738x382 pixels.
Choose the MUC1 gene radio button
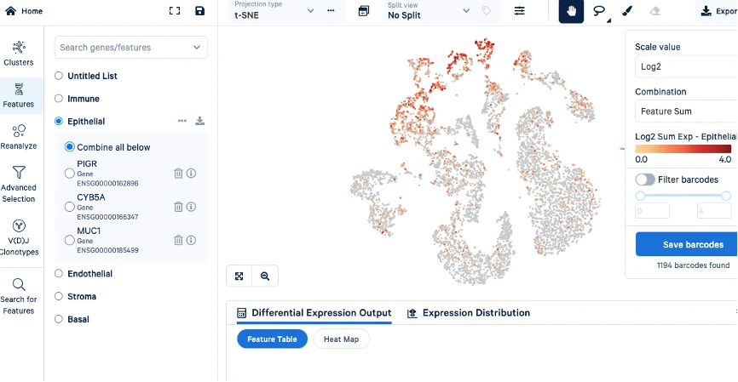[70, 240]
